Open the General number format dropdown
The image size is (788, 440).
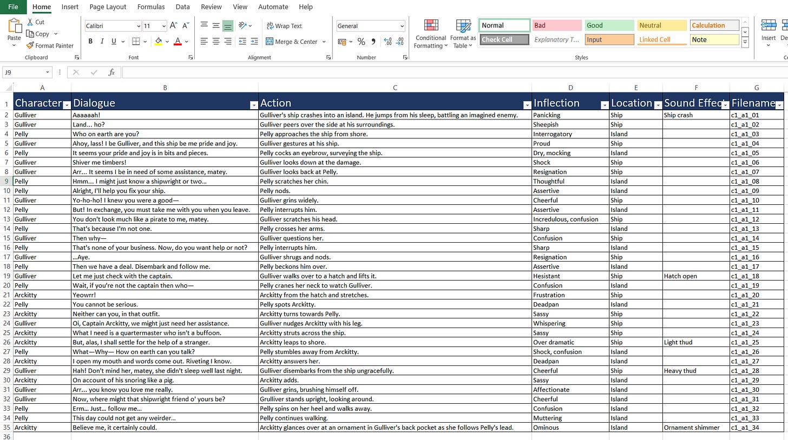[402, 26]
